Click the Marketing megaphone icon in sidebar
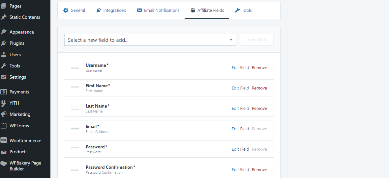This screenshot has height=178, width=389. click(4, 114)
